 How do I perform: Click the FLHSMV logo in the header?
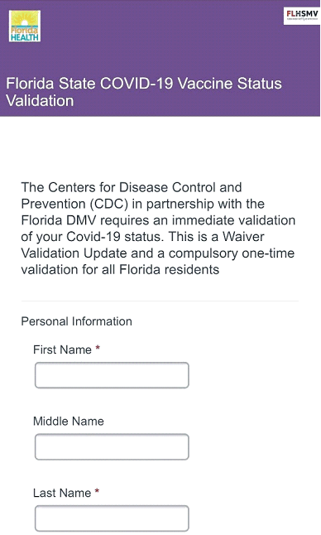(302, 16)
